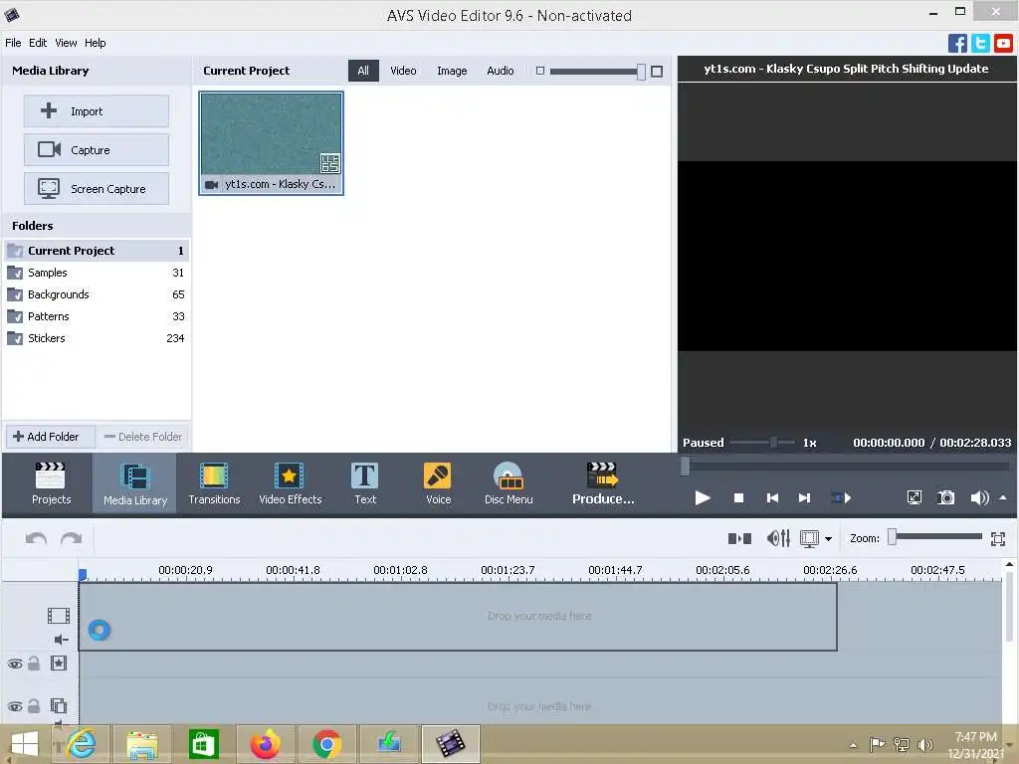Image resolution: width=1019 pixels, height=764 pixels.
Task: Undo the last timeline action
Action: [x=36, y=538]
